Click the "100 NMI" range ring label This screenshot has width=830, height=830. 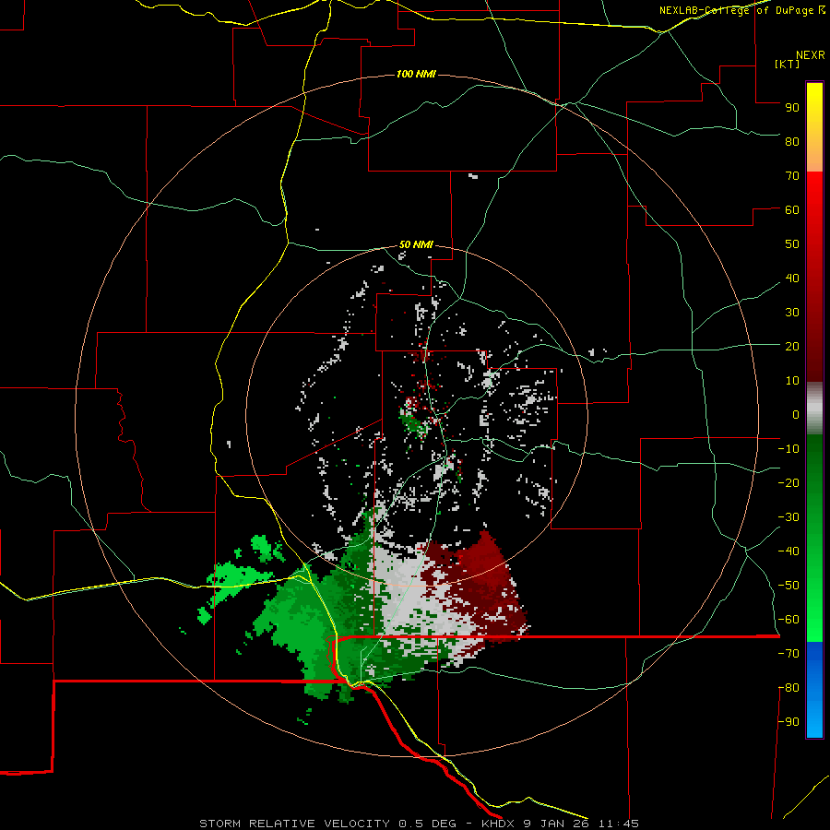(x=416, y=74)
